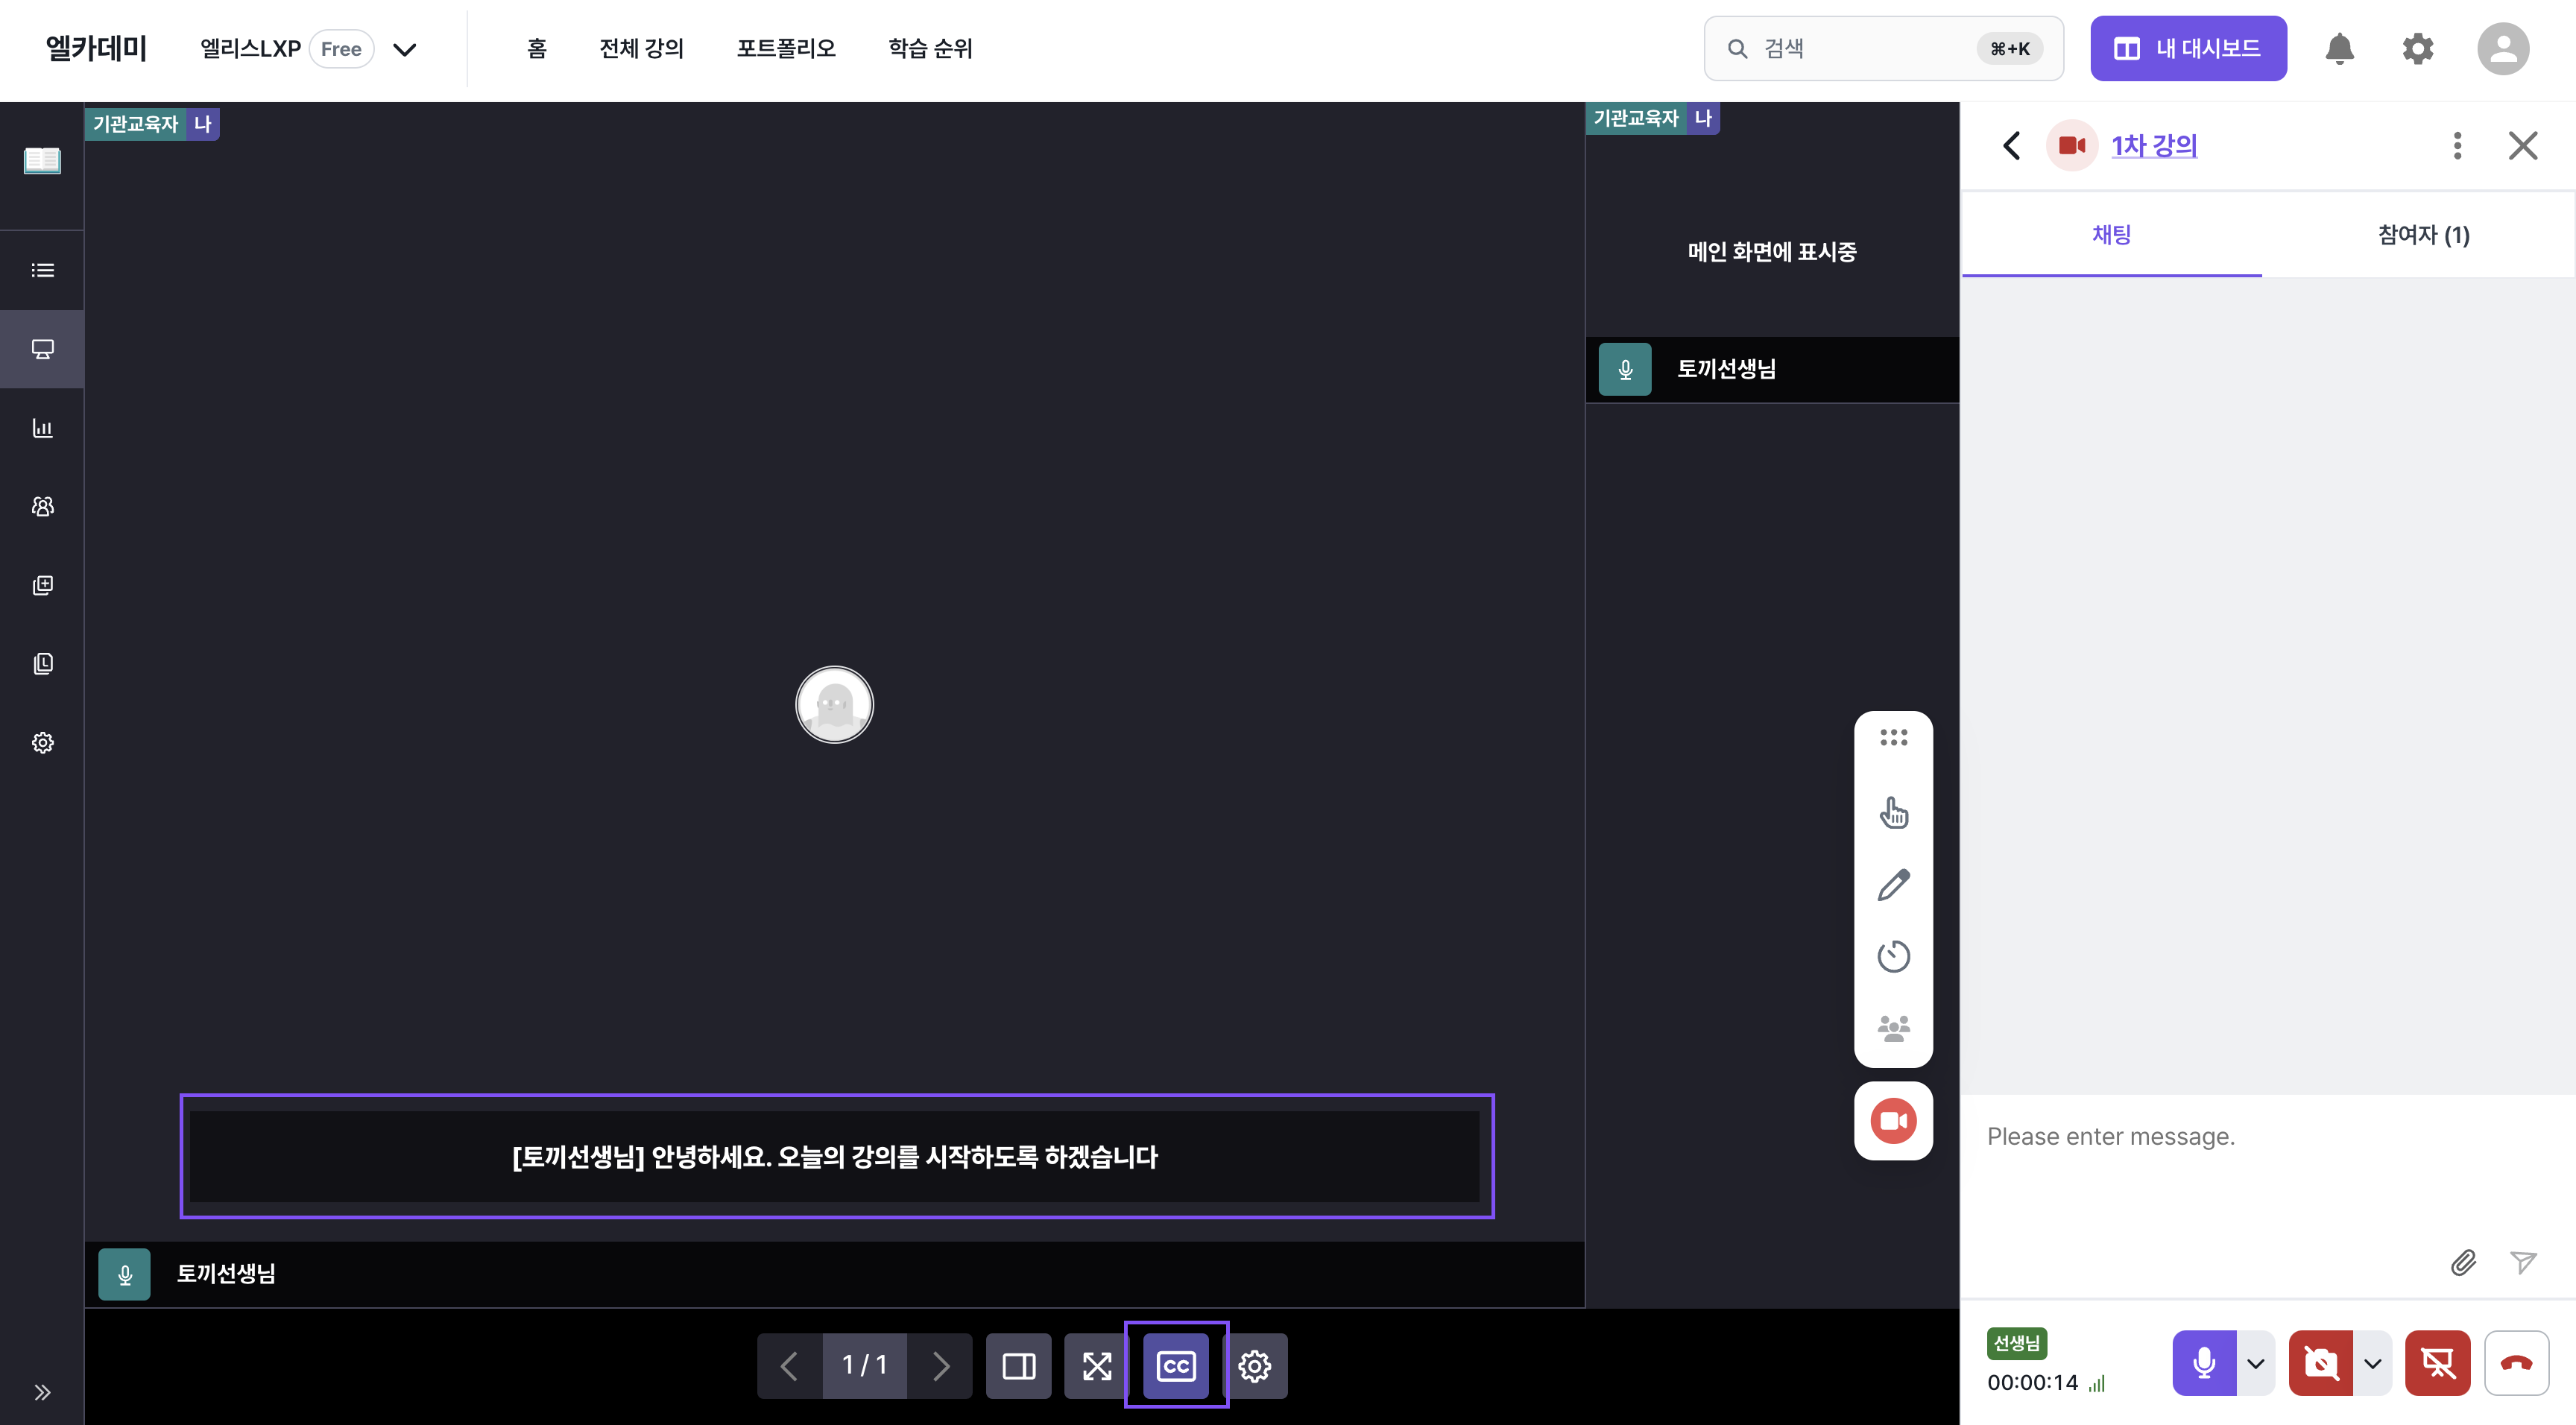Select the pencil drawing tool

pyautogui.click(x=1893, y=885)
